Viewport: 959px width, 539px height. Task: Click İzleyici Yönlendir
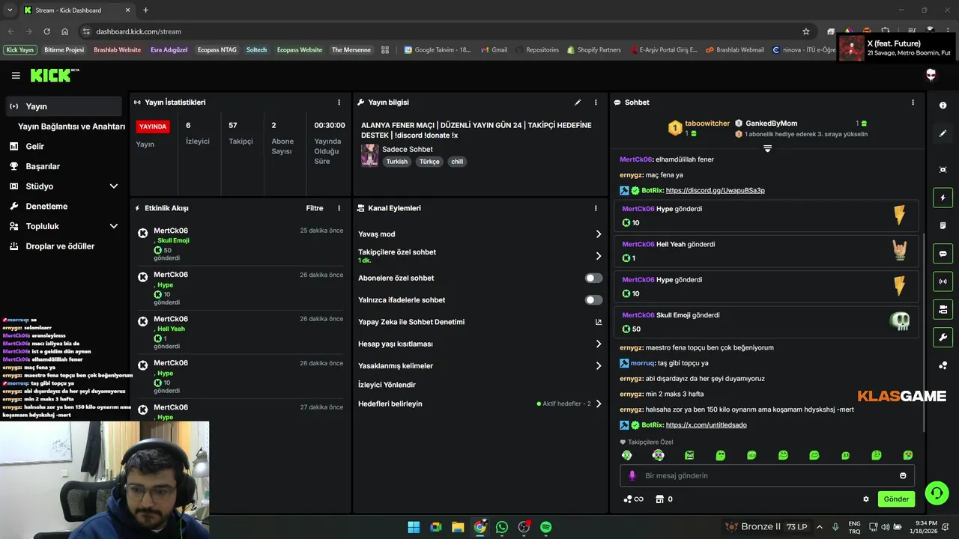coord(387,385)
